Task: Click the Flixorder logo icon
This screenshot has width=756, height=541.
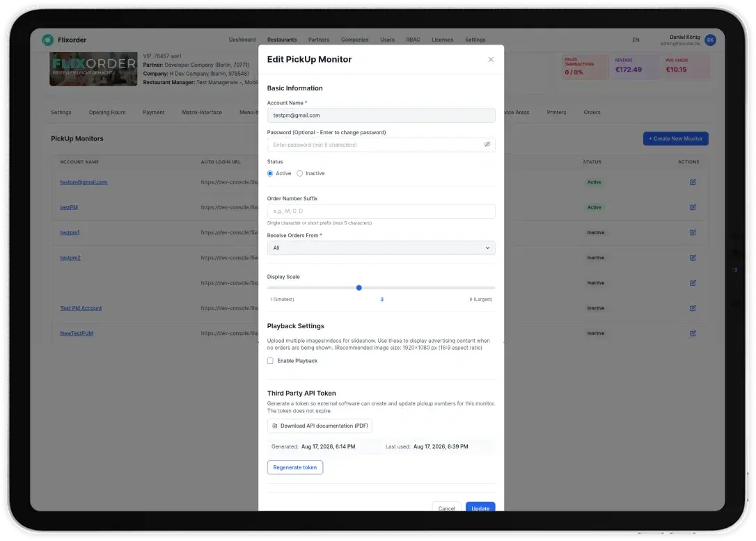Action: point(48,40)
